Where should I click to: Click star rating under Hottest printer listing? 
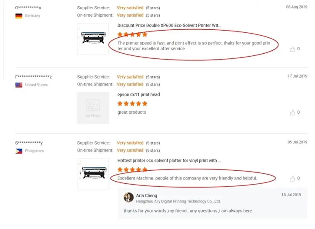pyautogui.click(x=132, y=169)
